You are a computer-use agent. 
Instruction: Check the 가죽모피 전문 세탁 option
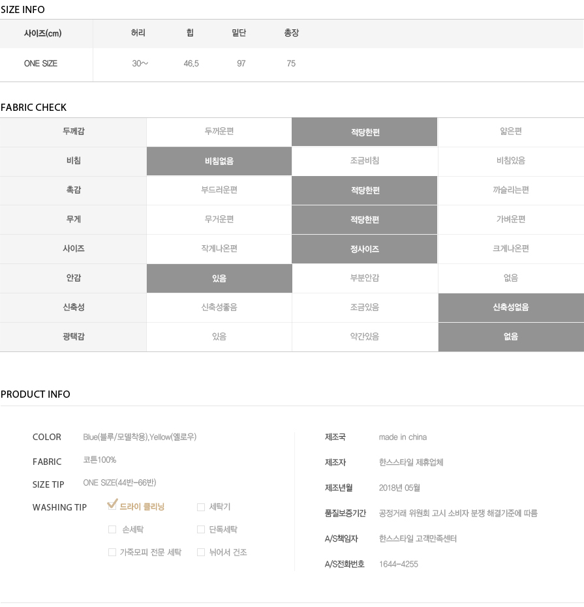[112, 552]
